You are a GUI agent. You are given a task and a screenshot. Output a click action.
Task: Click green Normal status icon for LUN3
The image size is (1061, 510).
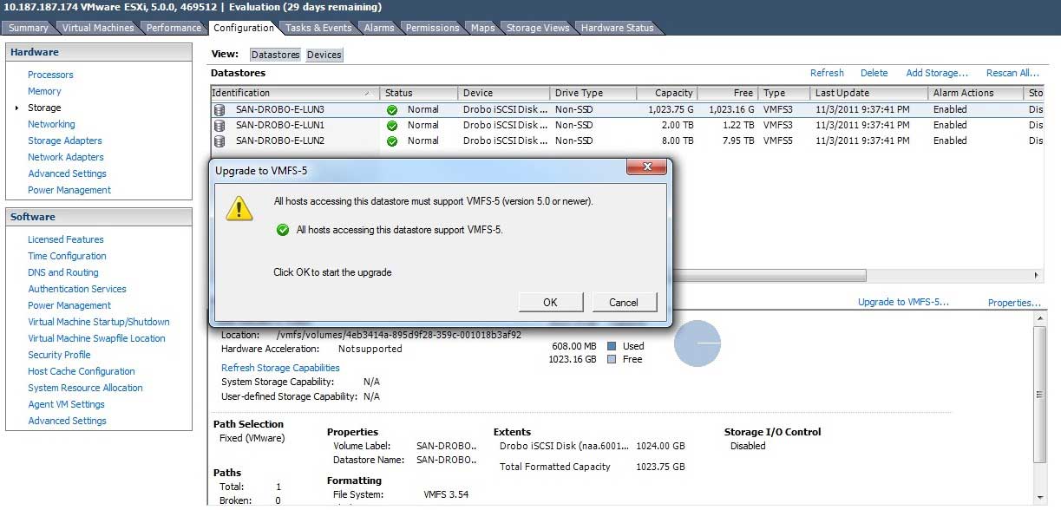392,110
